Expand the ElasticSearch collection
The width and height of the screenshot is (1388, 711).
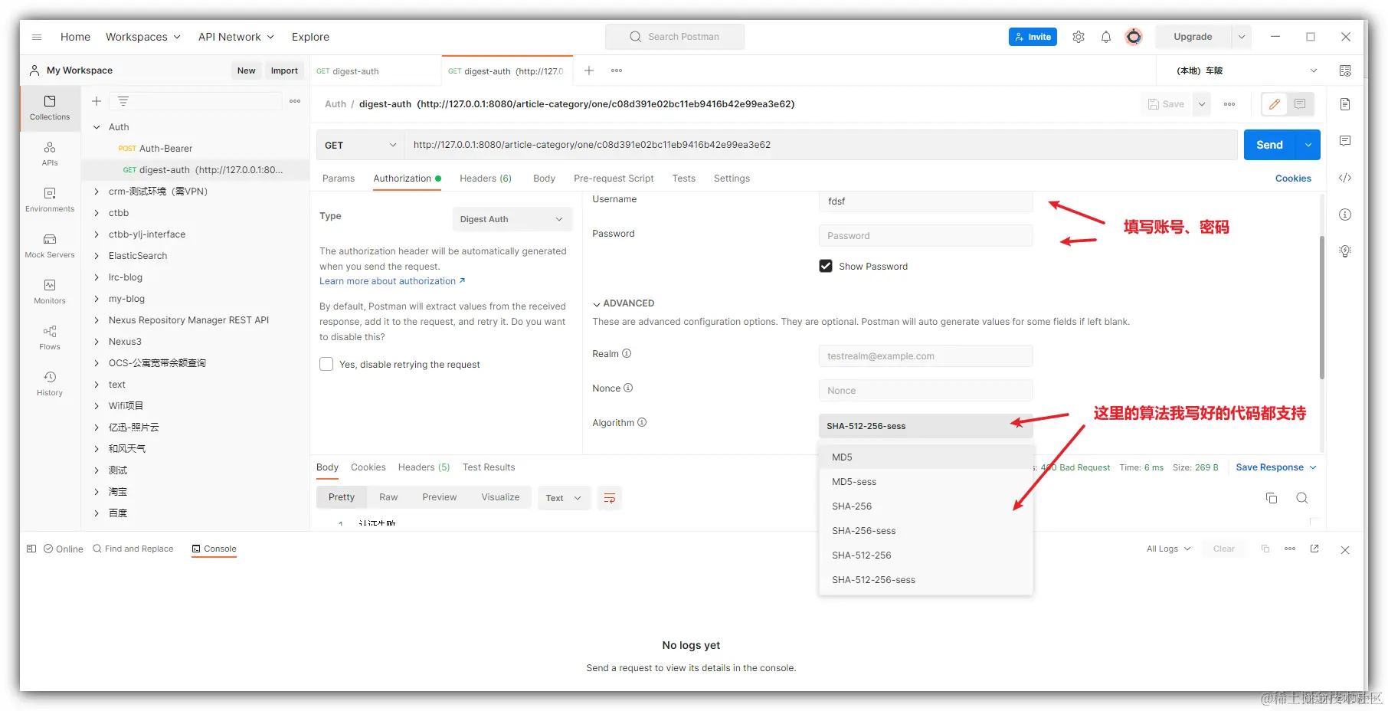tap(97, 256)
